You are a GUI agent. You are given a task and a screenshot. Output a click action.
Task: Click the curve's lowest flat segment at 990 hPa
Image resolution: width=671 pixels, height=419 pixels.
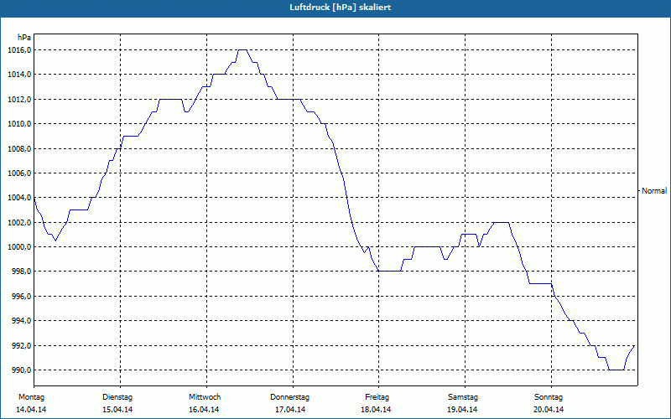coord(616,370)
